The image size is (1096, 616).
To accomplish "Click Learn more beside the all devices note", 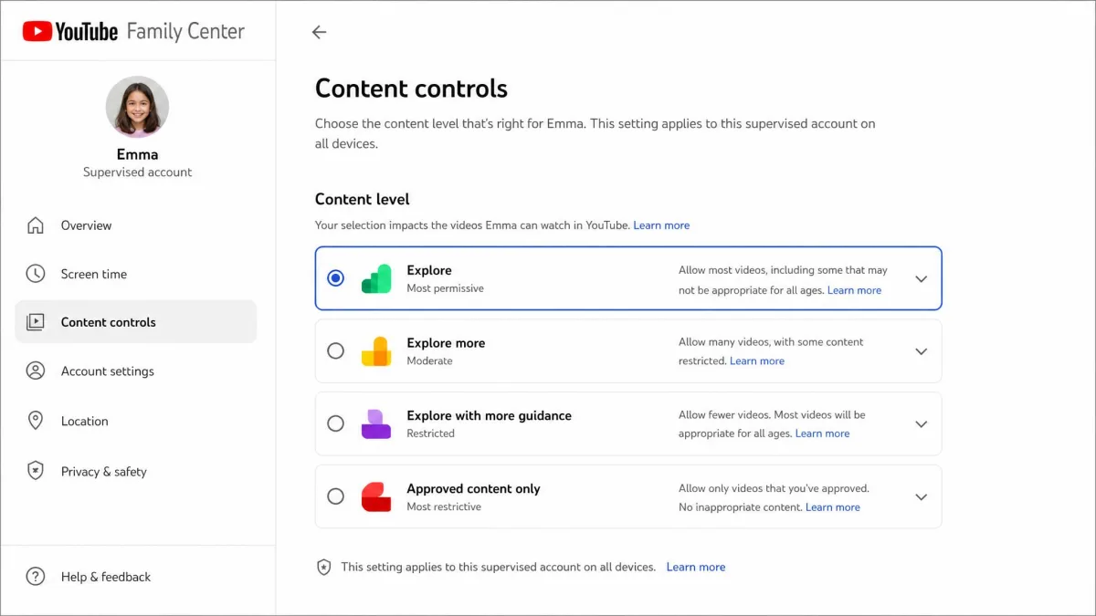I will pos(696,567).
